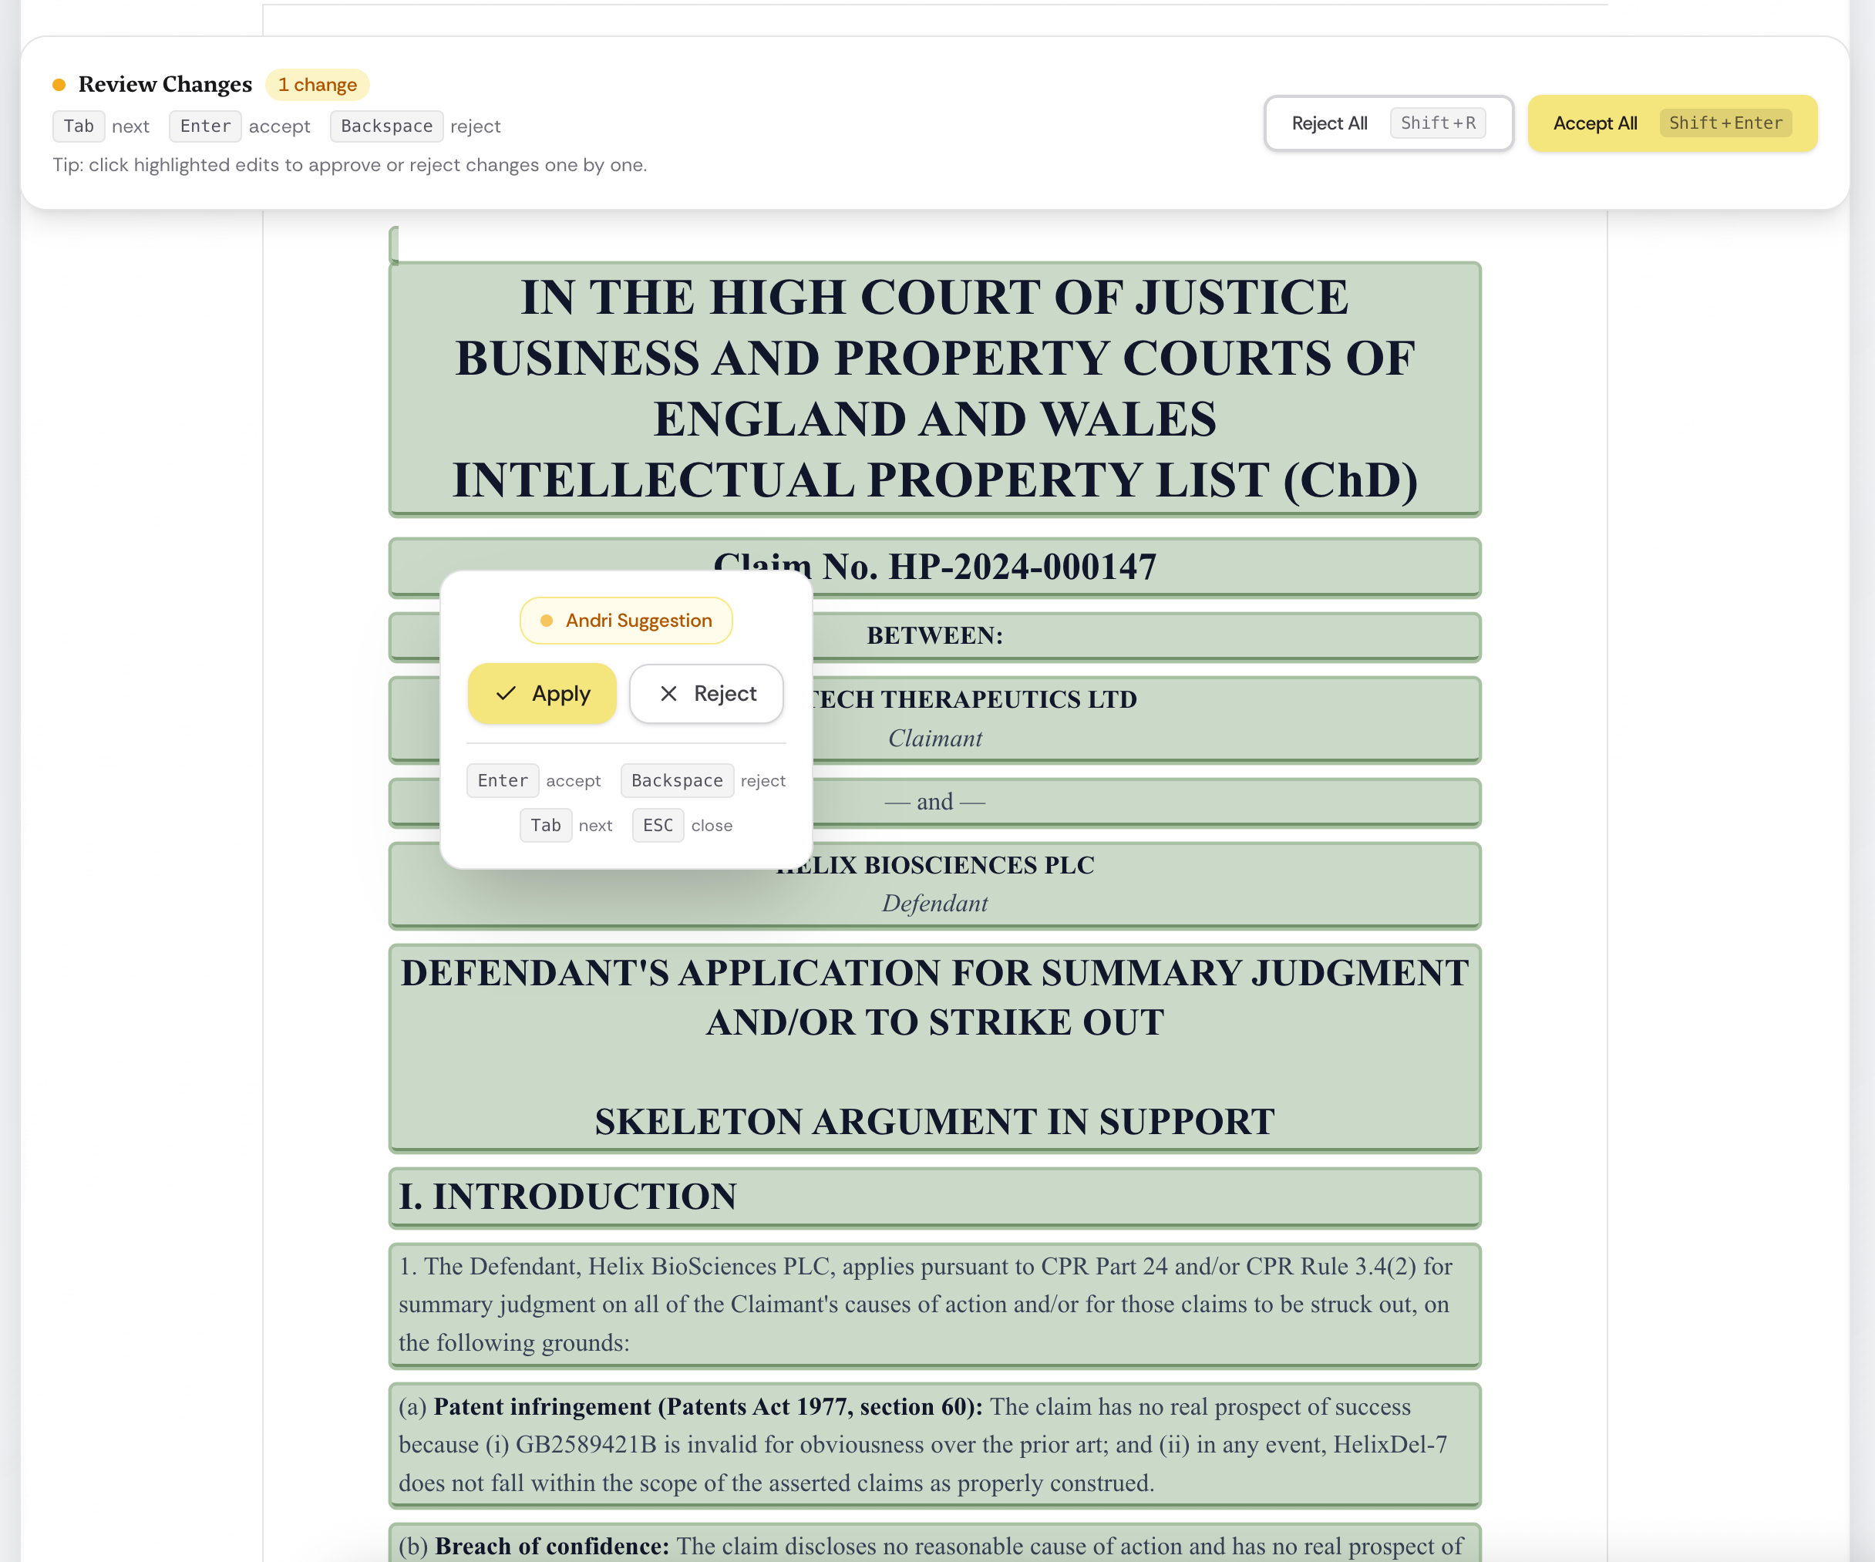Click the orange dot beside Review Changes
The width and height of the screenshot is (1875, 1562).
click(59, 83)
